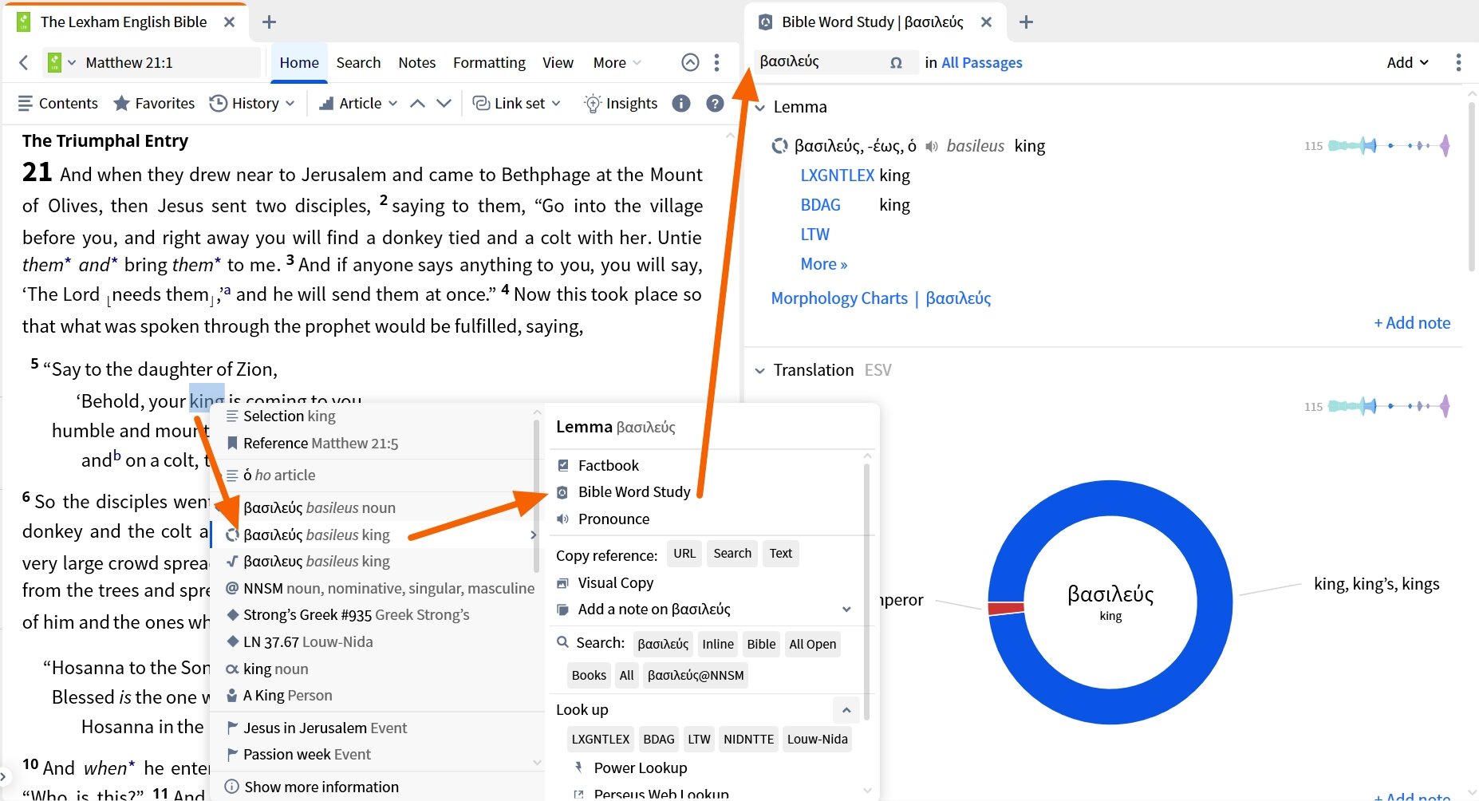This screenshot has width=1479, height=801.
Task: Copy reference as Text
Action: tap(781, 554)
